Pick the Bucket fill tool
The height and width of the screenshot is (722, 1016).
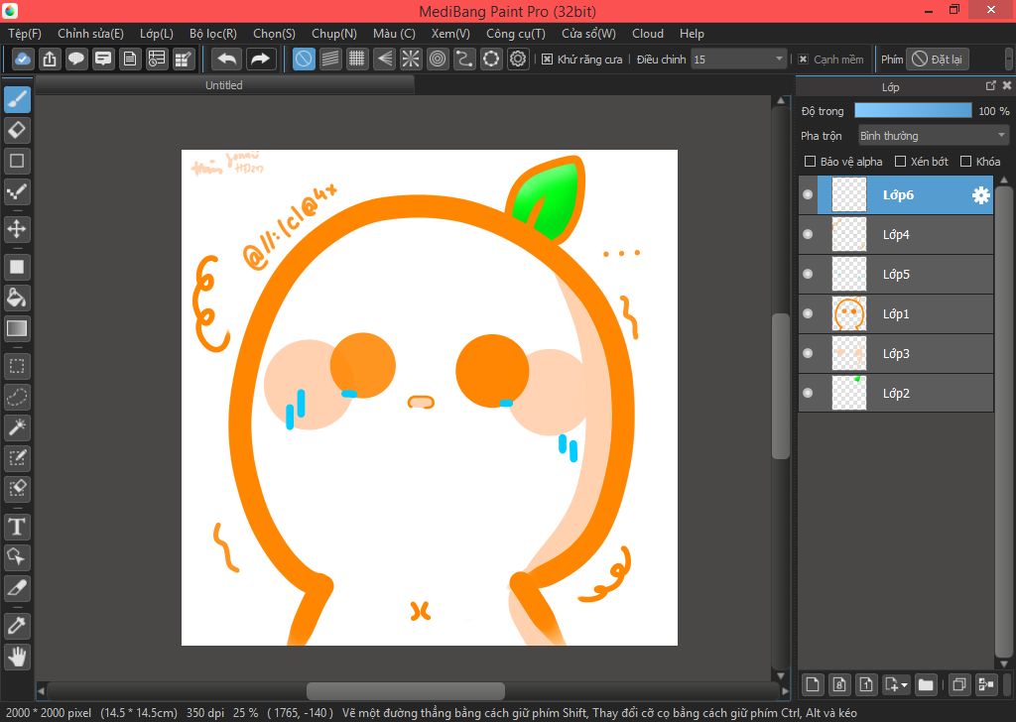click(x=17, y=298)
